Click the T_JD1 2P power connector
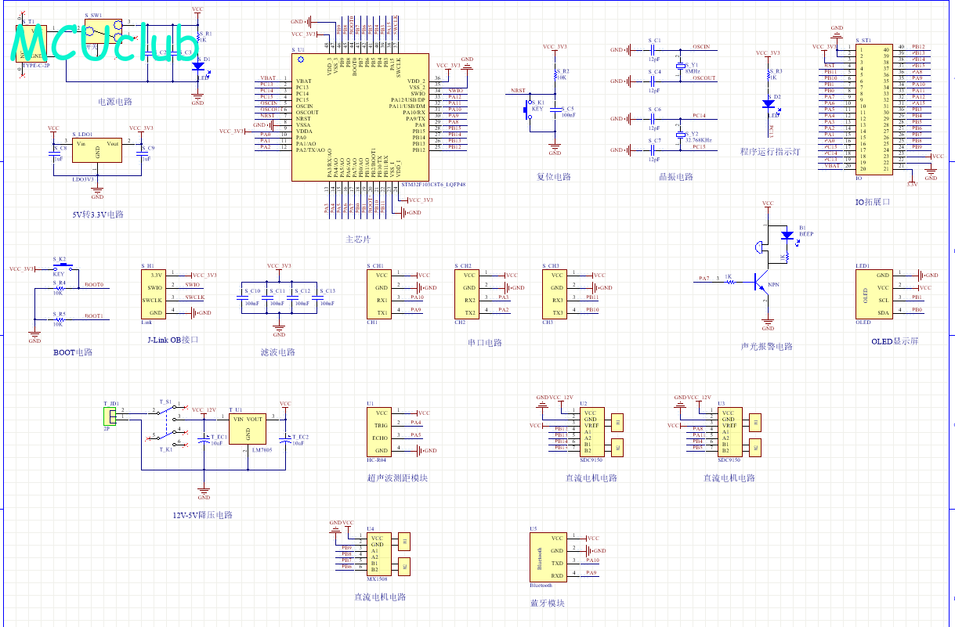Image resolution: width=955 pixels, height=627 pixels. point(111,417)
